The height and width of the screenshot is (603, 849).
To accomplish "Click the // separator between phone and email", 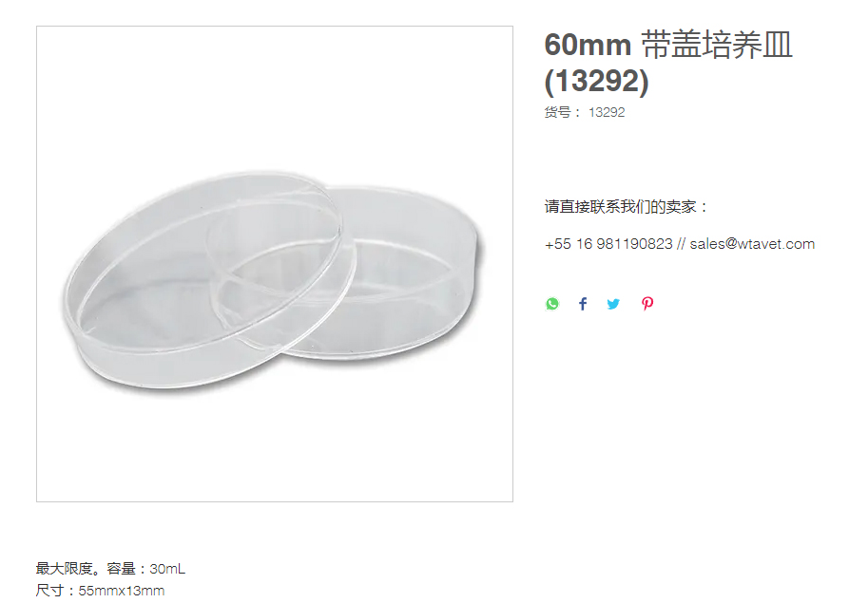I will [x=681, y=244].
